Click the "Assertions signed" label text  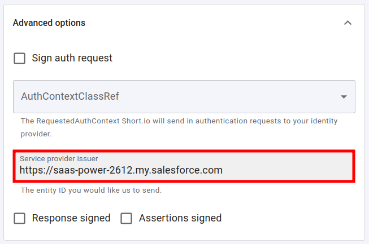coord(180,218)
